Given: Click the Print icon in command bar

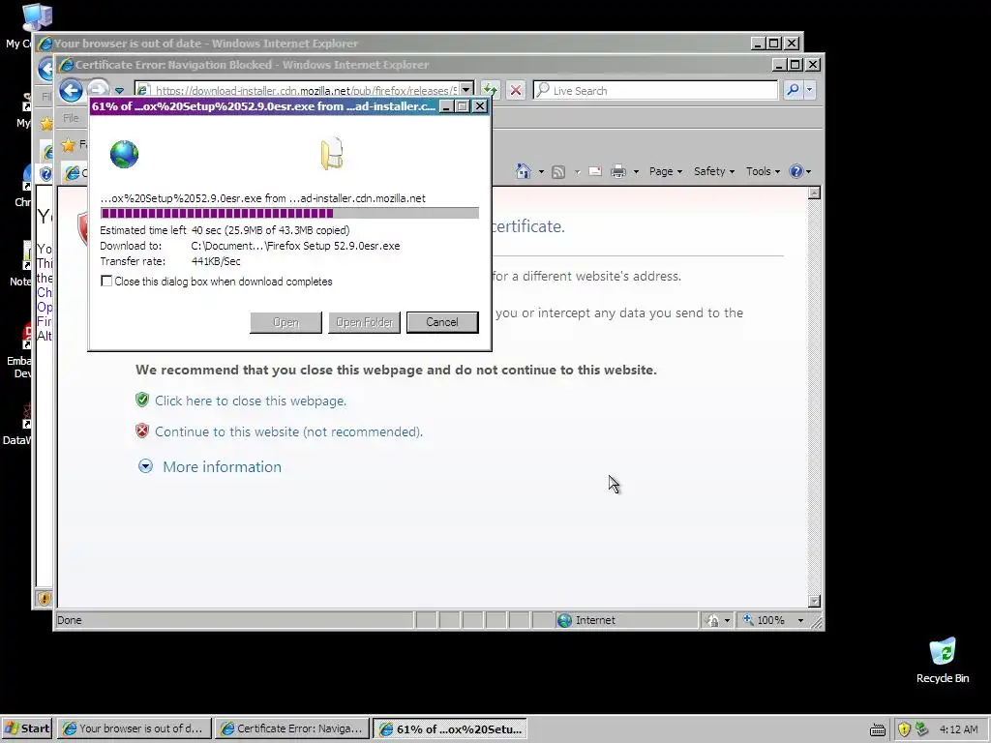Looking at the screenshot, I should click(x=618, y=172).
